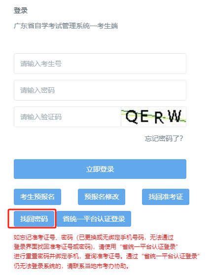Open 省统一平台认证登录 button
212x275 pixels.
94,219
